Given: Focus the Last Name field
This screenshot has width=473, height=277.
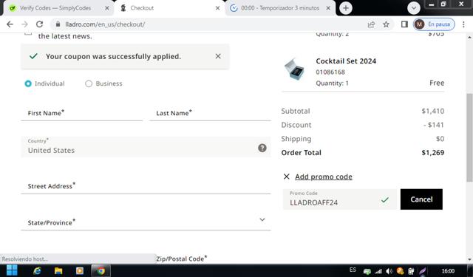Looking at the screenshot, I should coord(210,113).
